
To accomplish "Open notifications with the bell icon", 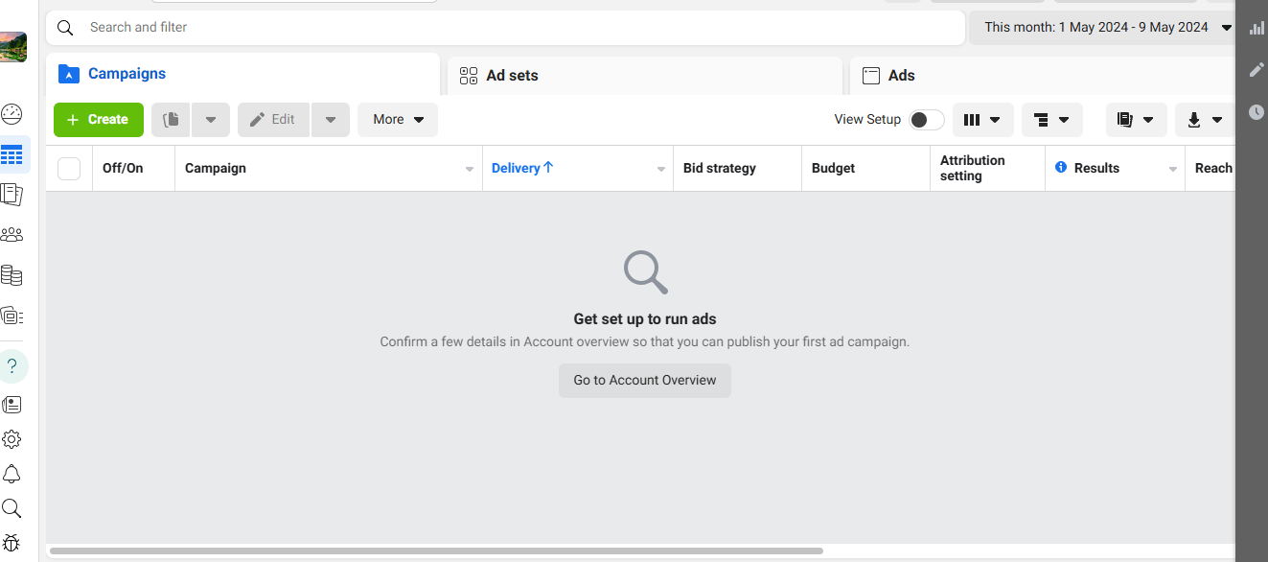I will pyautogui.click(x=12, y=474).
